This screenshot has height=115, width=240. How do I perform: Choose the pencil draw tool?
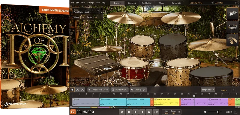point(77,90)
